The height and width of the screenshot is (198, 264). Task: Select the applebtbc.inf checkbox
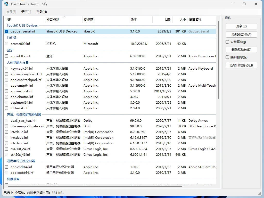click(x=6, y=56)
